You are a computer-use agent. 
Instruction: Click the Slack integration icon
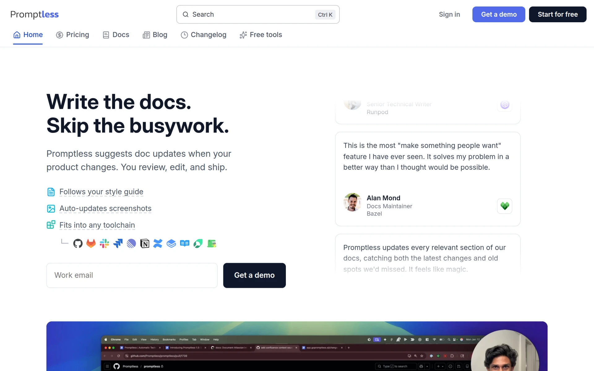[104, 244]
